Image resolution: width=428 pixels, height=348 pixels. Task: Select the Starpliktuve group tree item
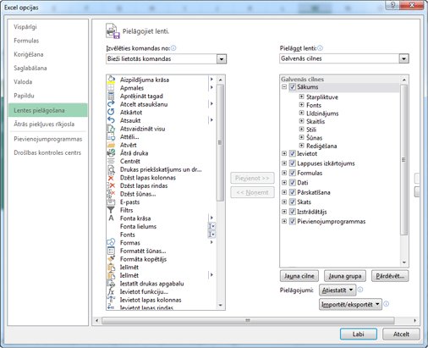click(322, 97)
